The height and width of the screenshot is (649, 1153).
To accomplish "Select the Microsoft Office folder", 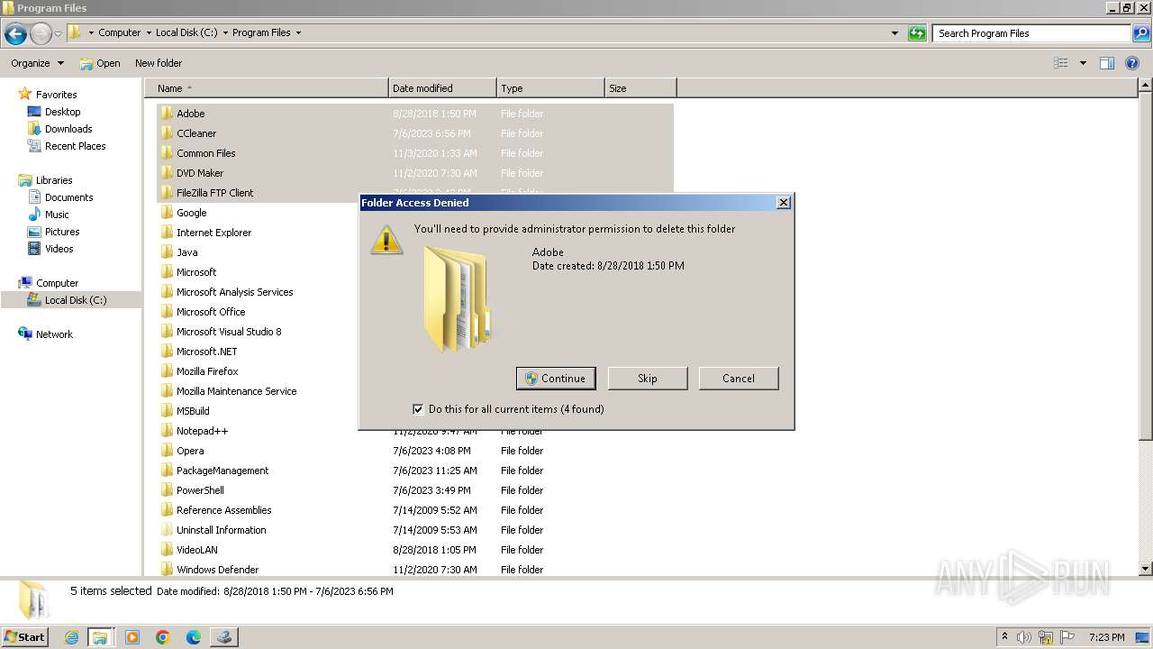I will pyautogui.click(x=211, y=312).
